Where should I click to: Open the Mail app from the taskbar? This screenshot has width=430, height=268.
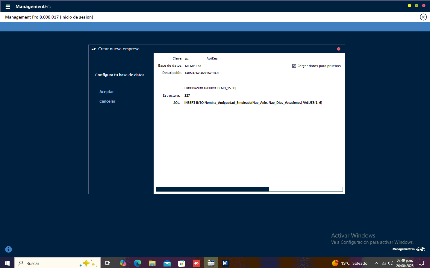click(167, 263)
